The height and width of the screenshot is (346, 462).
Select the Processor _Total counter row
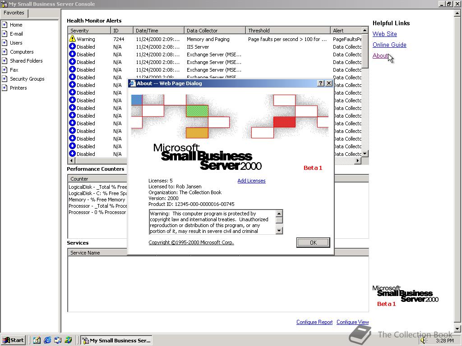point(97,206)
